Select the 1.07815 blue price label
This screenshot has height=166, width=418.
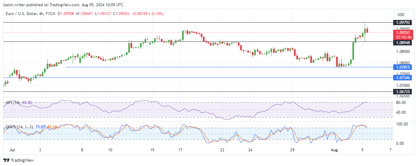(403, 67)
